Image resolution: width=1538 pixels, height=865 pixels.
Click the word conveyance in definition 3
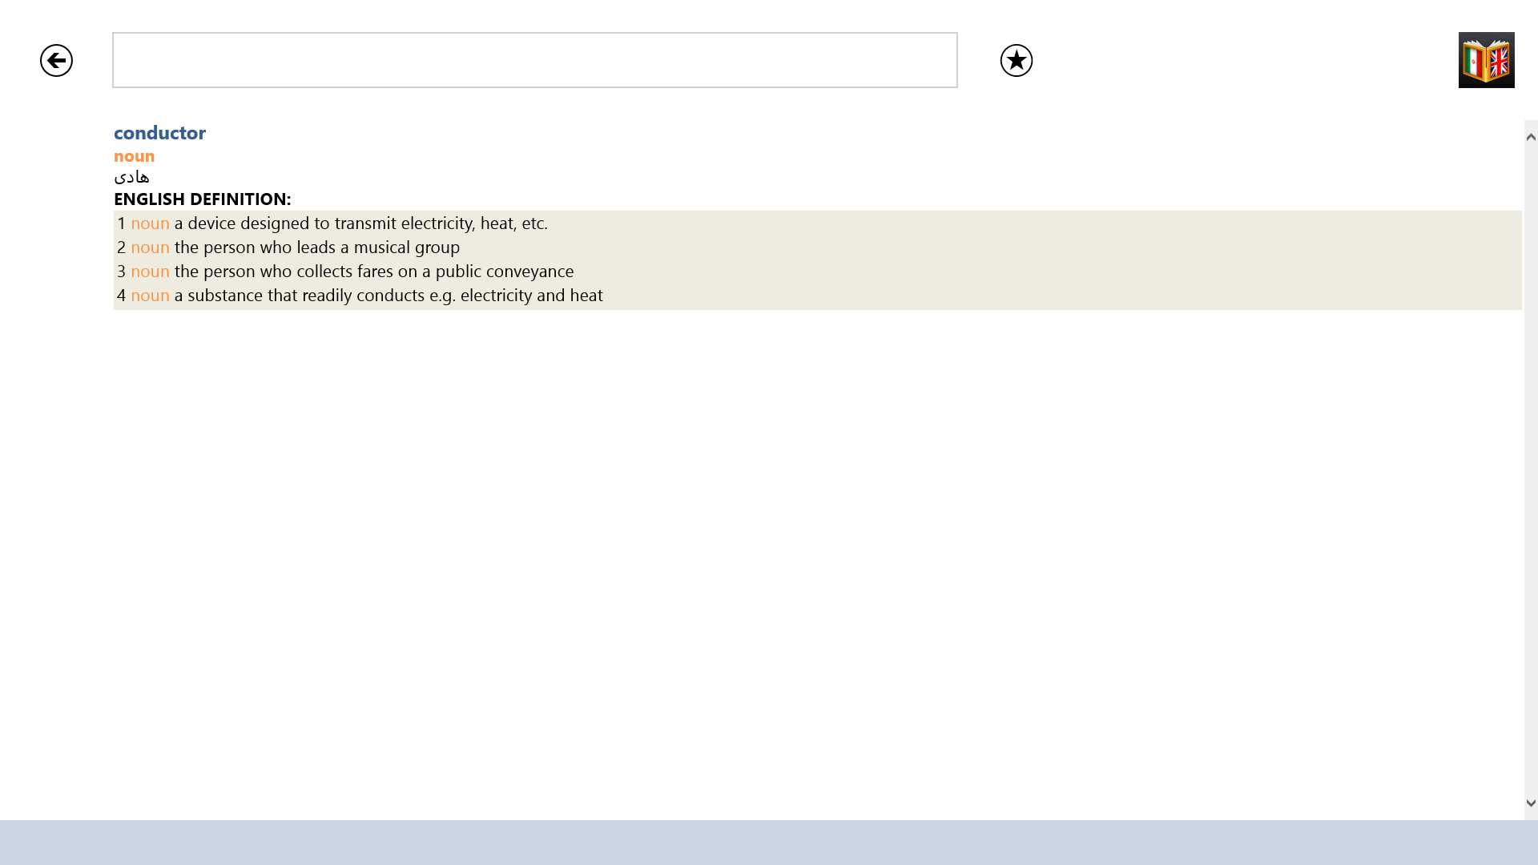pyautogui.click(x=529, y=272)
